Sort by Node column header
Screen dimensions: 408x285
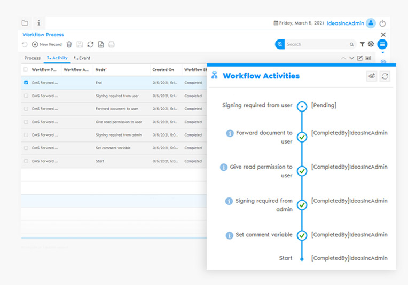(101, 70)
